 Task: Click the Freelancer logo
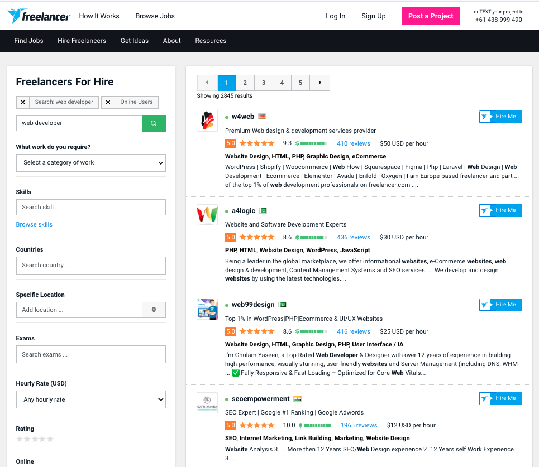pyautogui.click(x=38, y=16)
